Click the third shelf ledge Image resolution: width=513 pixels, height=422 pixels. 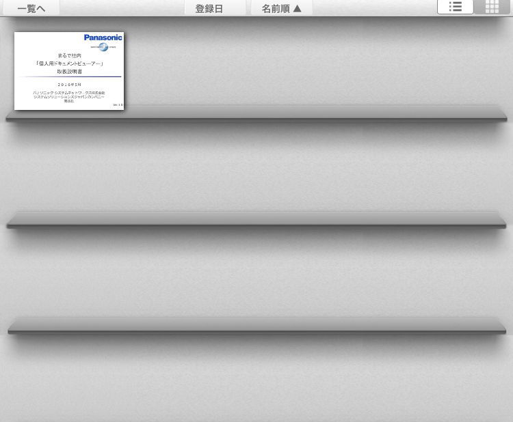click(256, 326)
